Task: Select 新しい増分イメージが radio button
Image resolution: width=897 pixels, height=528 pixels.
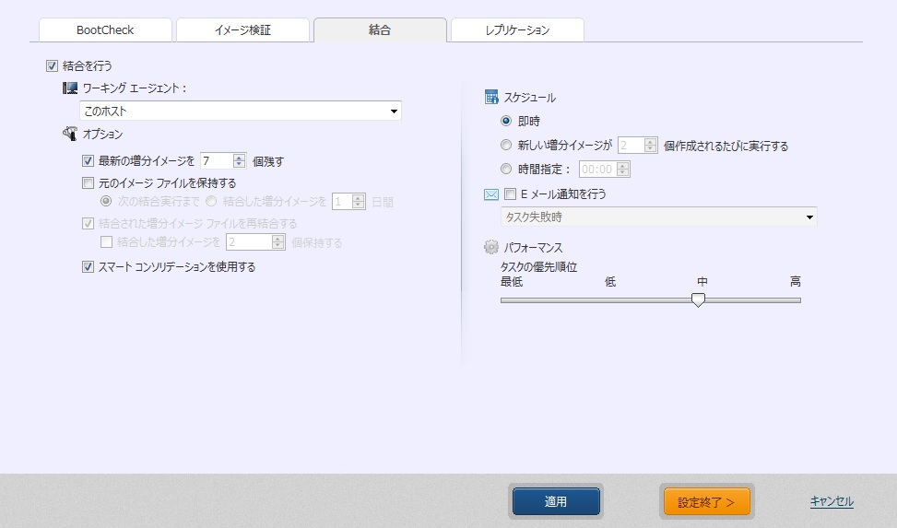Action: pyautogui.click(x=506, y=146)
